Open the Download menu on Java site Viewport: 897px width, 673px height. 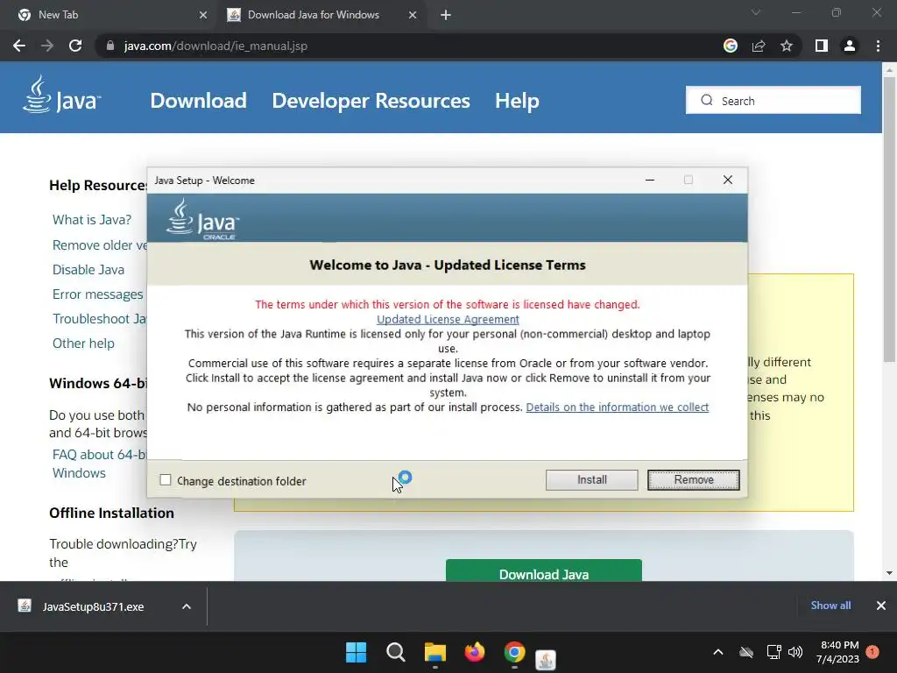pos(199,101)
